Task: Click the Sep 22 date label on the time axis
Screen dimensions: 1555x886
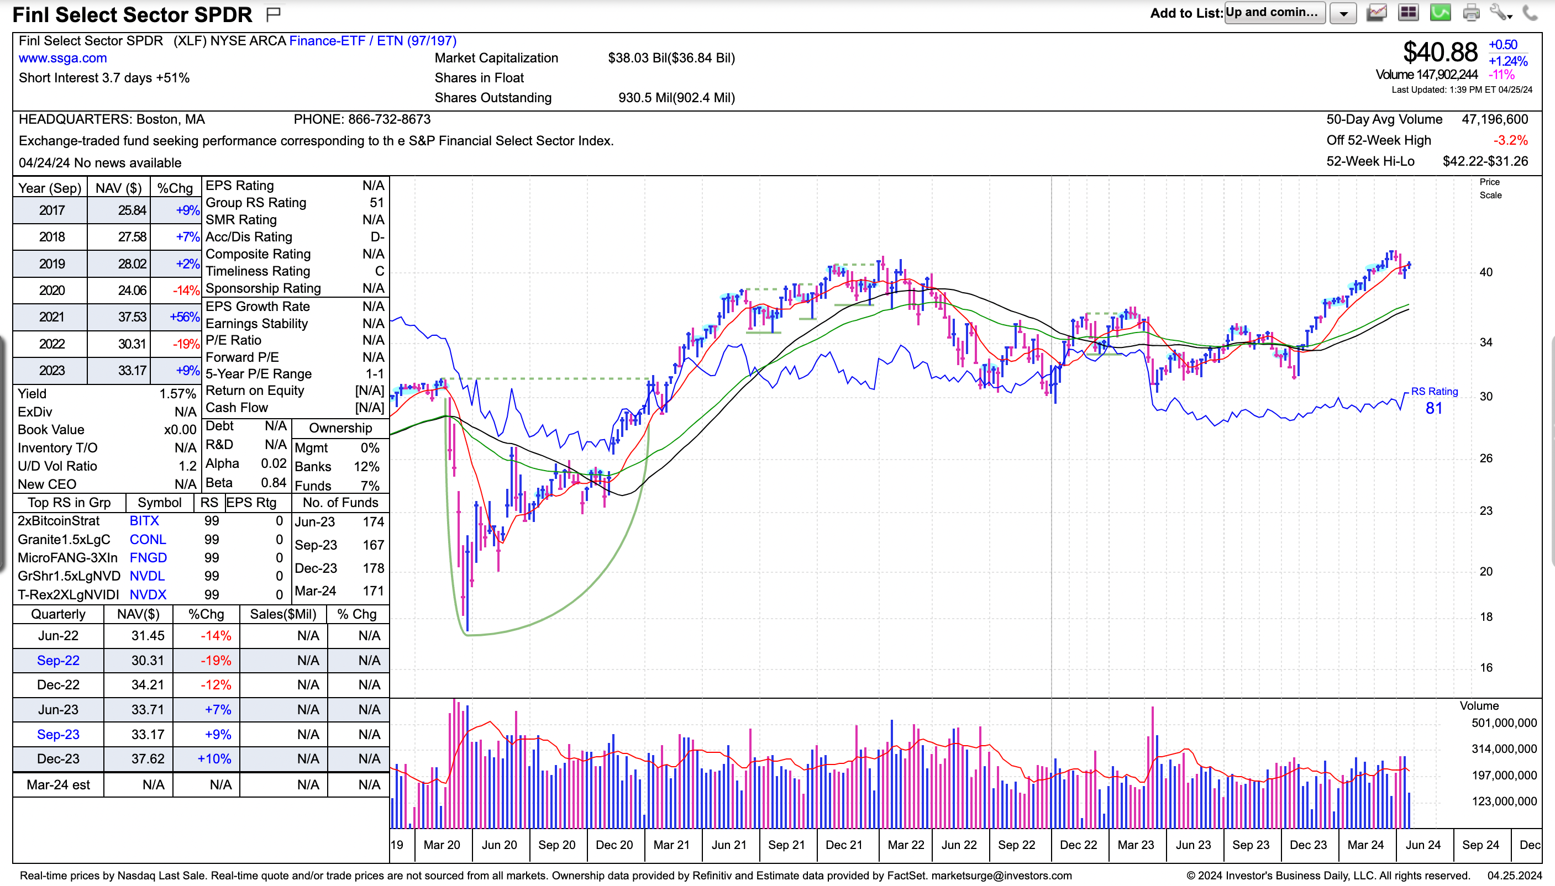Action: (1016, 845)
